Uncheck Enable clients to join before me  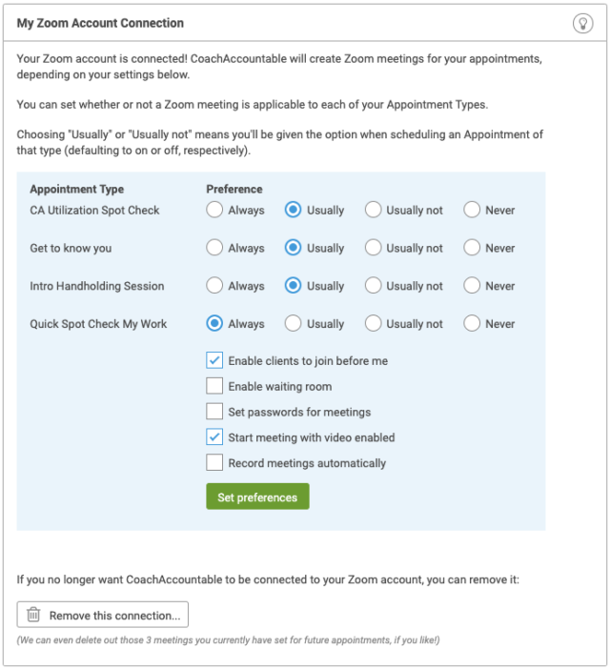click(x=214, y=360)
